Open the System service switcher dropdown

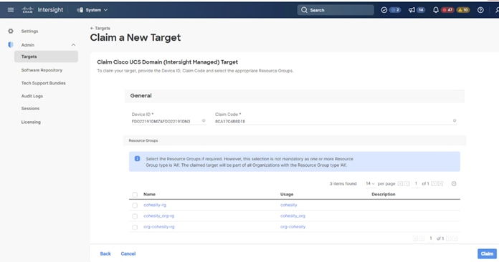pos(92,10)
